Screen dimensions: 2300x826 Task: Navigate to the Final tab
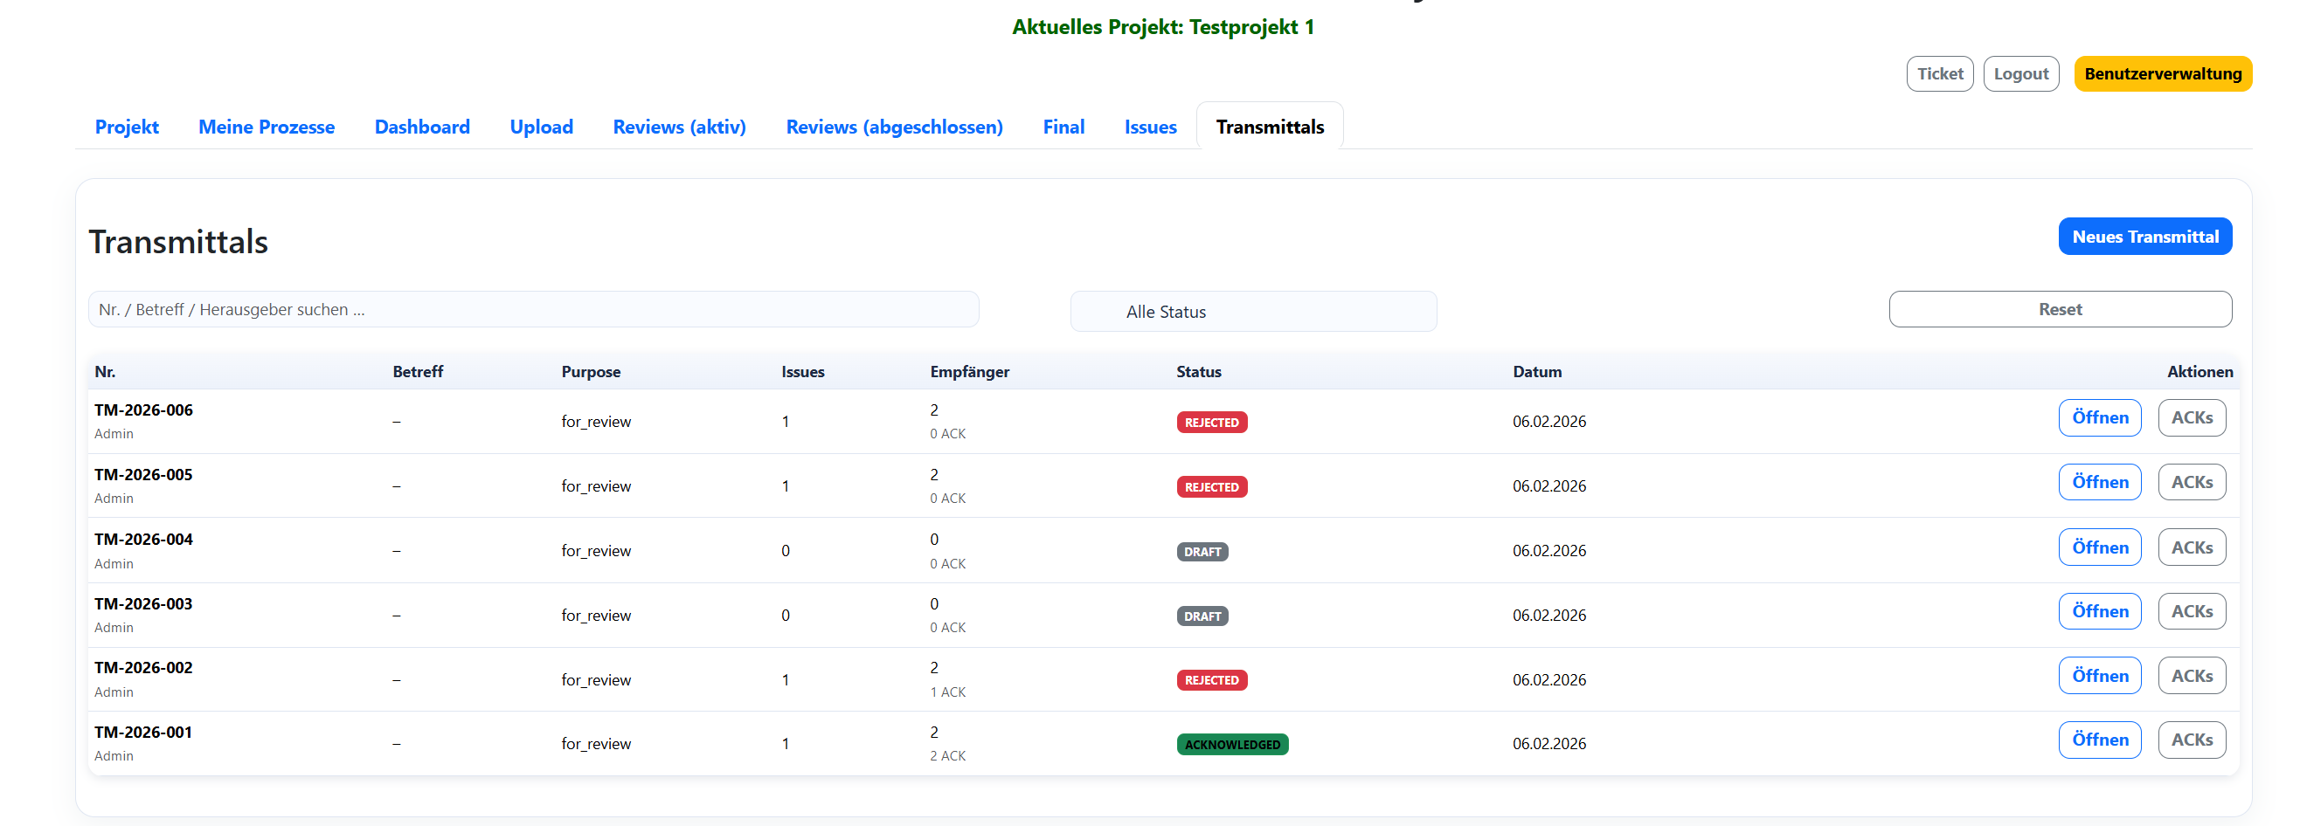point(1063,127)
